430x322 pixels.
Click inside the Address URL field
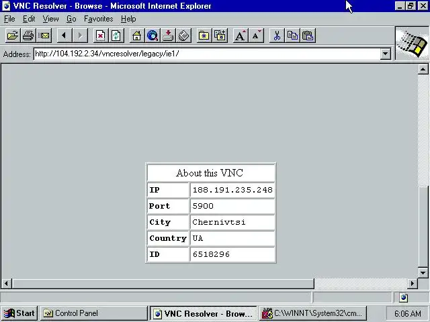point(207,54)
